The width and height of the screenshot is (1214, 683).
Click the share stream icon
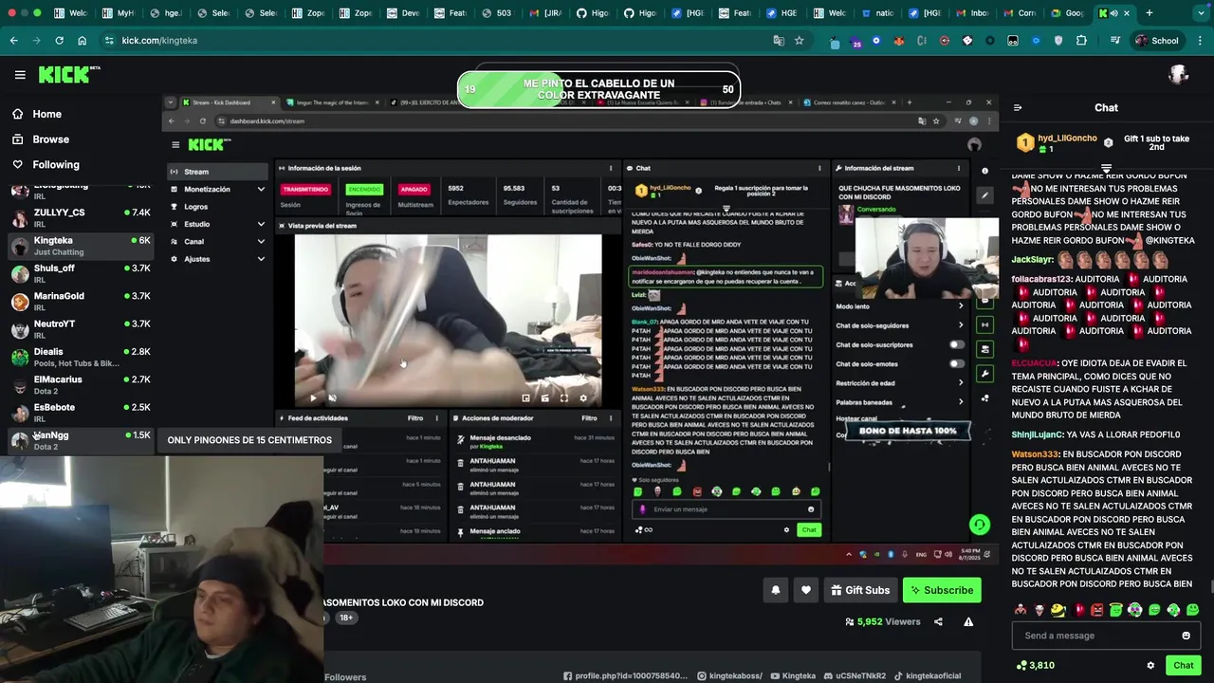(938, 622)
